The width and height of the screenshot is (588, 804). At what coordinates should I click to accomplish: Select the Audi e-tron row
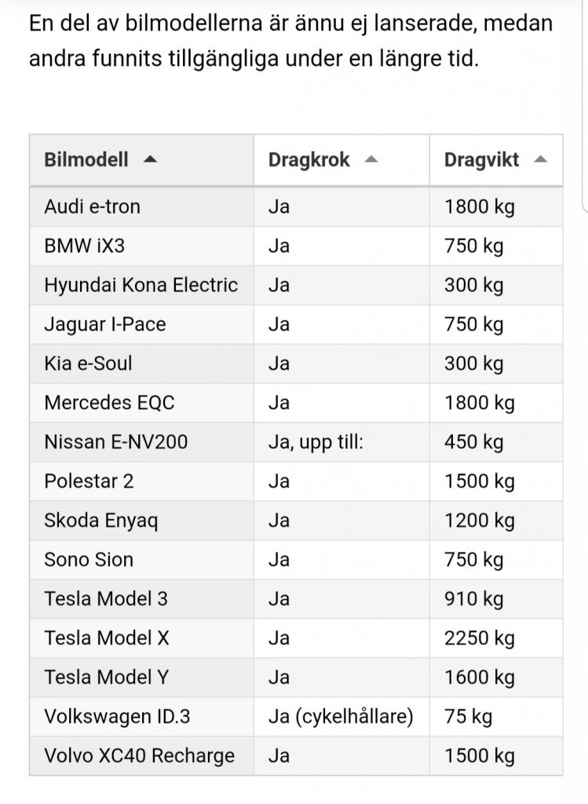coord(296,206)
